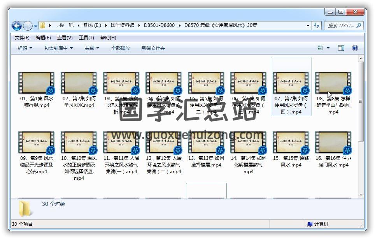
Task: Close the explorer window
Action: (355, 12)
